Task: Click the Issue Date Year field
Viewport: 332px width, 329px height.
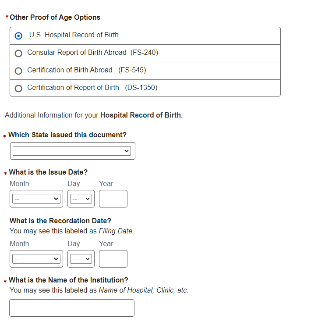Action: click(x=113, y=199)
